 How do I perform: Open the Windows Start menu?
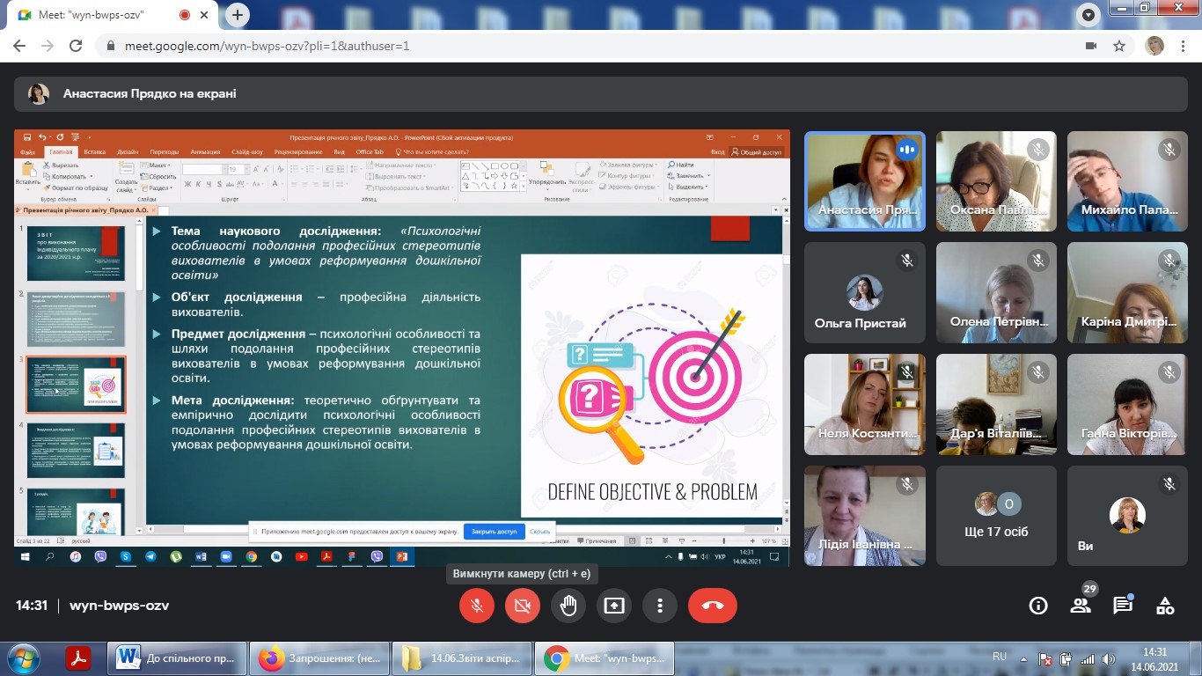click(x=22, y=658)
